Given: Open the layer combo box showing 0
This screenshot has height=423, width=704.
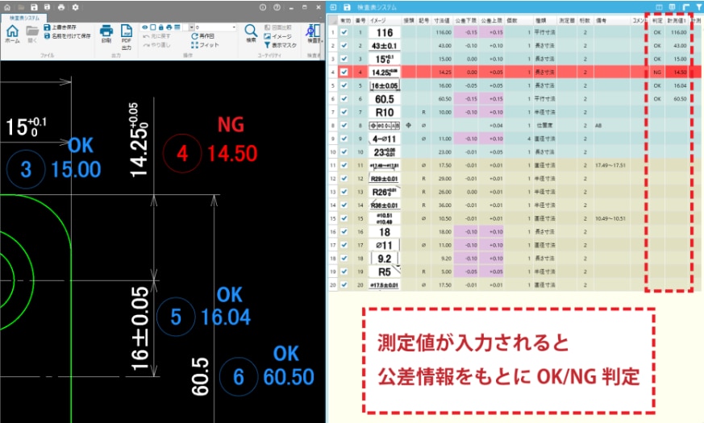Looking at the screenshot, I should [215, 27].
